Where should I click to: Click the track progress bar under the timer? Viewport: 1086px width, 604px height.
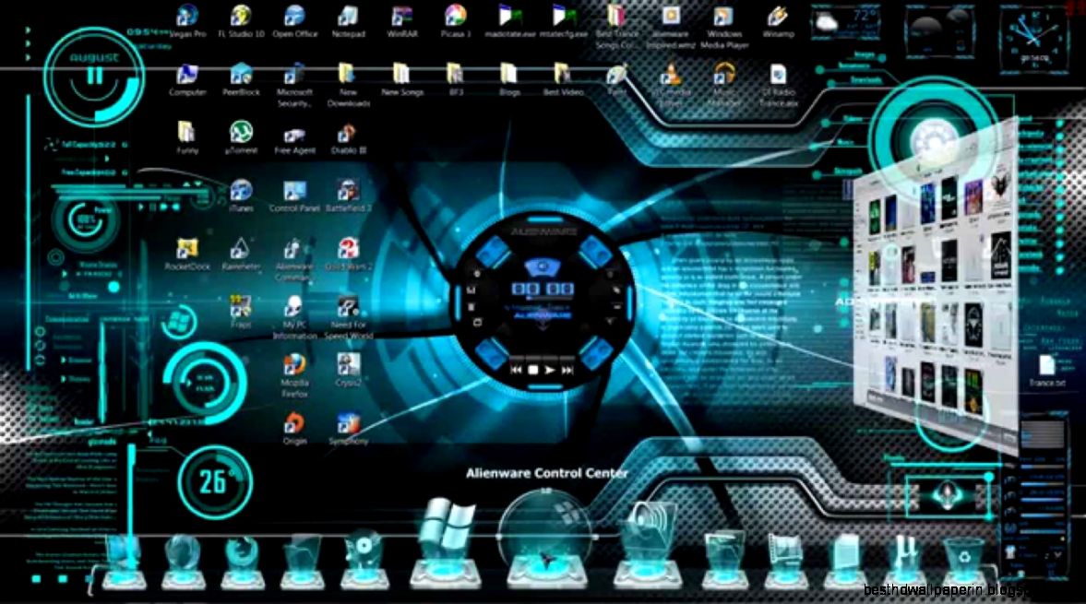point(550,297)
